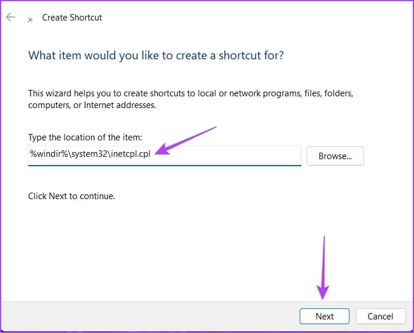Focus the item location input field
Image resolution: width=414 pixels, height=333 pixels.
pyautogui.click(x=165, y=156)
